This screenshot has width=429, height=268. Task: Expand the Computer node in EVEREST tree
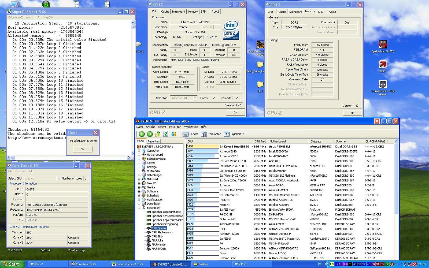(139, 151)
